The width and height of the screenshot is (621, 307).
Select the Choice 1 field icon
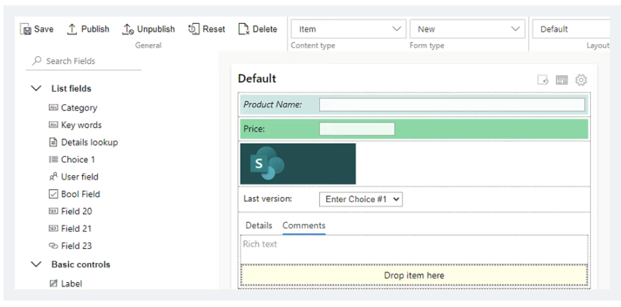click(x=53, y=159)
